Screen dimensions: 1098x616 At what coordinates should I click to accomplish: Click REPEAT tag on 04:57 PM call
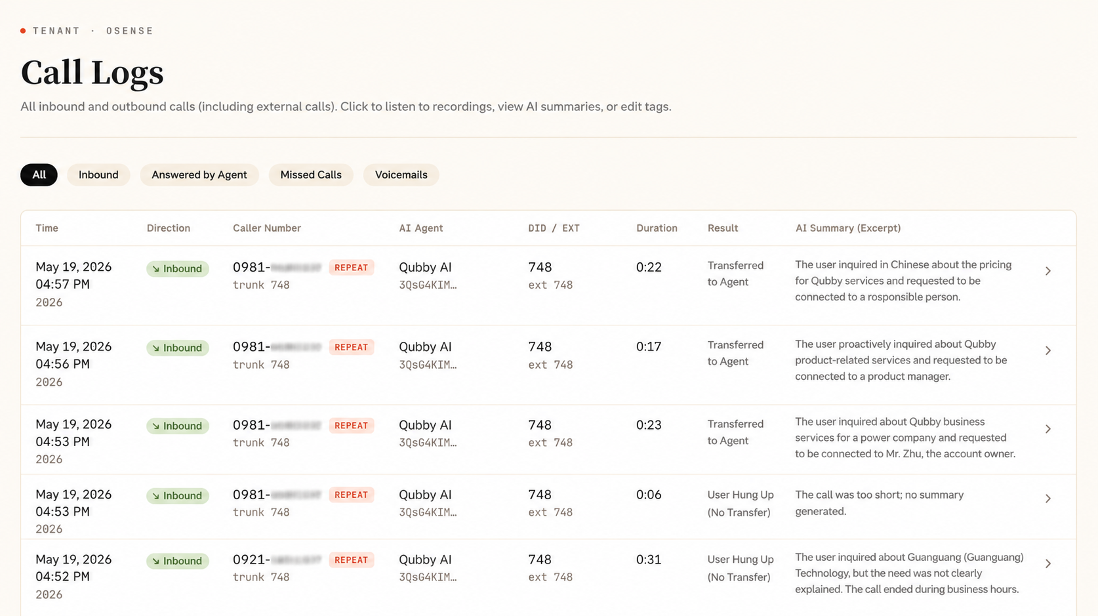tap(352, 268)
